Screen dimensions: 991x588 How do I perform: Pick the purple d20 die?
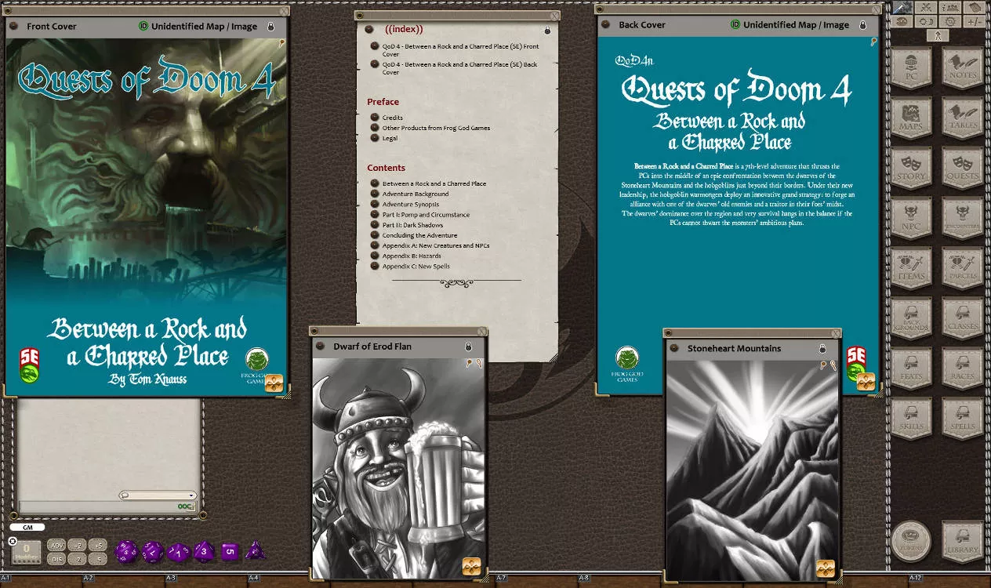click(126, 551)
